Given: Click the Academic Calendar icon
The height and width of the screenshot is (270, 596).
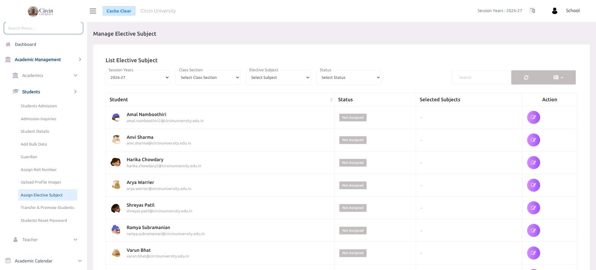Looking at the screenshot, I should pyautogui.click(x=8, y=261).
